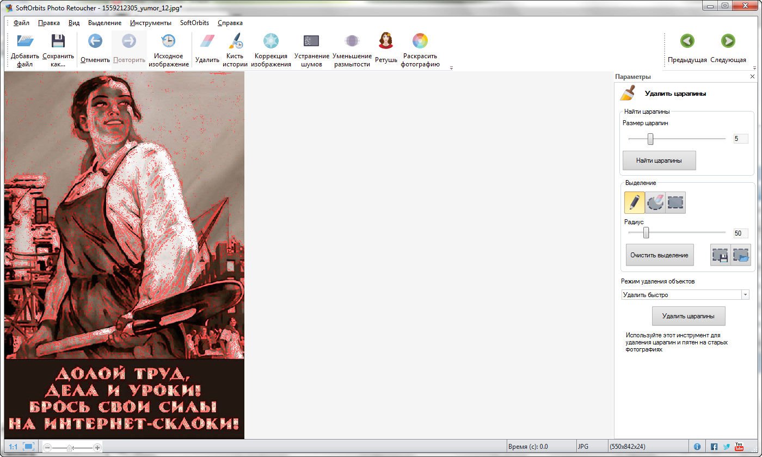Screen dimensions: 762x457
Task: Toggle the rectangular selection tool
Action: 675,202
